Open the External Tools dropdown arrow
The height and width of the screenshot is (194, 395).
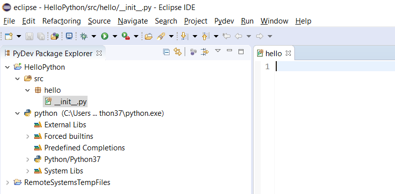pos(136,37)
